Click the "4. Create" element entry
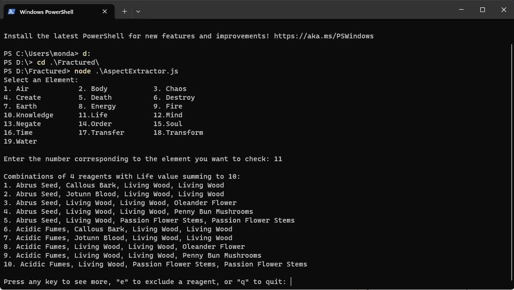The image size is (514, 290). pos(22,97)
